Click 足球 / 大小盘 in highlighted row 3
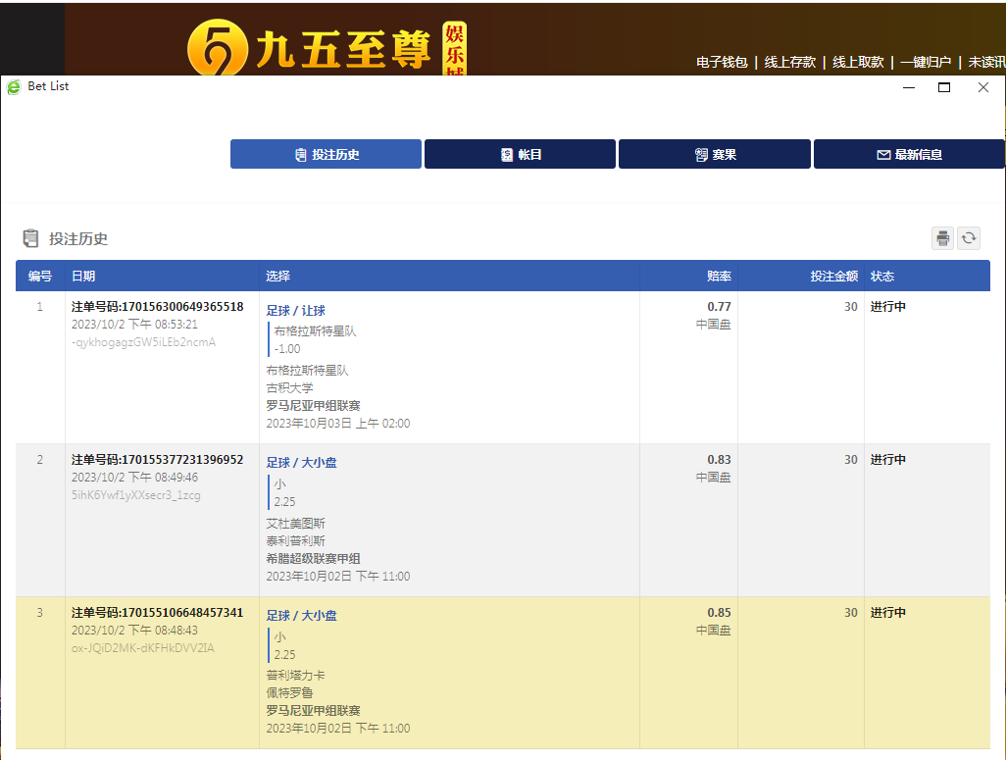The width and height of the screenshot is (1006, 760). coord(301,616)
